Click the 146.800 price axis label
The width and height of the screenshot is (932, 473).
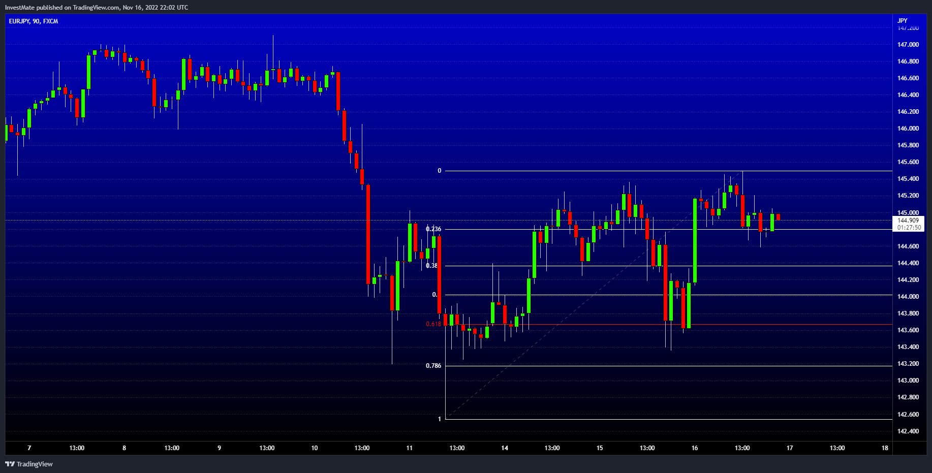908,61
